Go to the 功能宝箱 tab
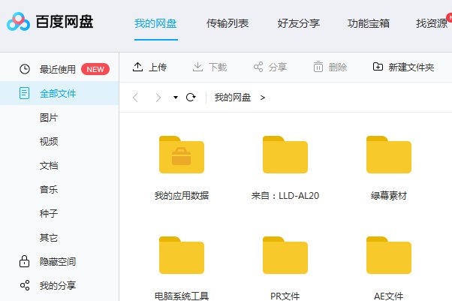The height and width of the screenshot is (301, 452). click(x=369, y=23)
